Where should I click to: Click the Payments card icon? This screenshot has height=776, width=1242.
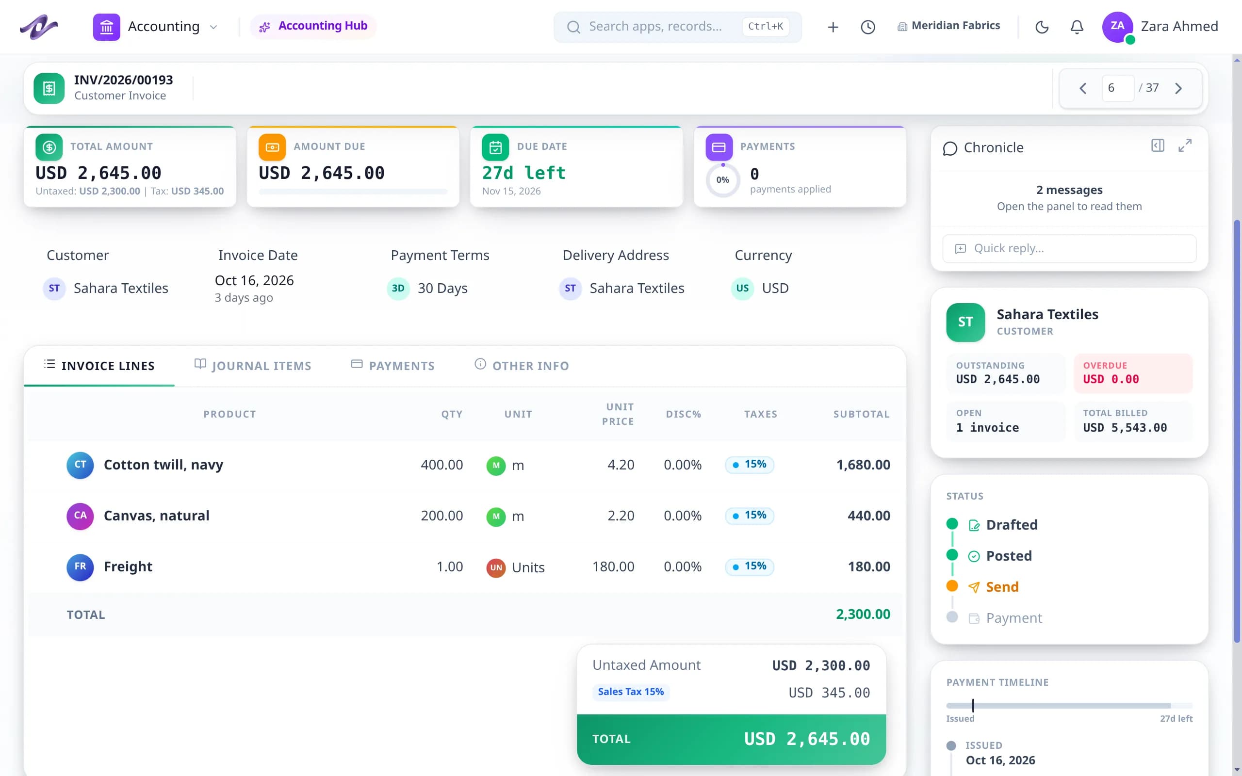point(719,147)
